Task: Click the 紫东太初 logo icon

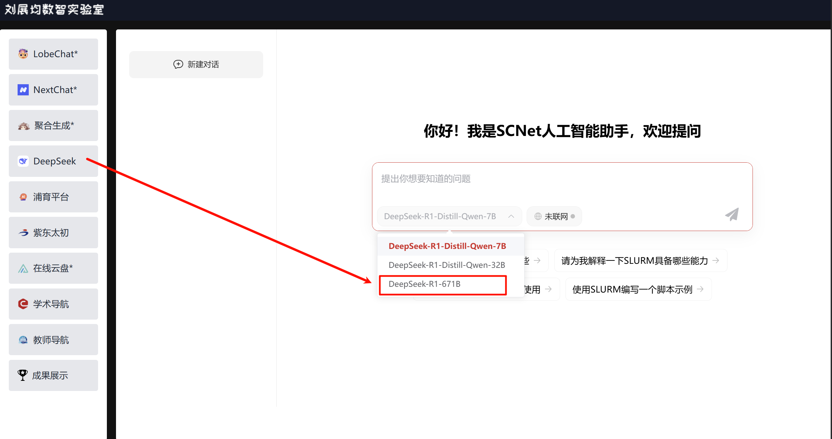Action: [23, 233]
